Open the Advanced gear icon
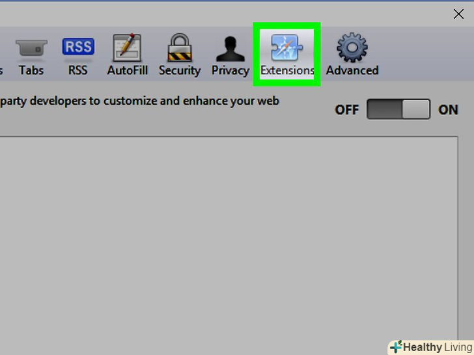 [x=352, y=47]
